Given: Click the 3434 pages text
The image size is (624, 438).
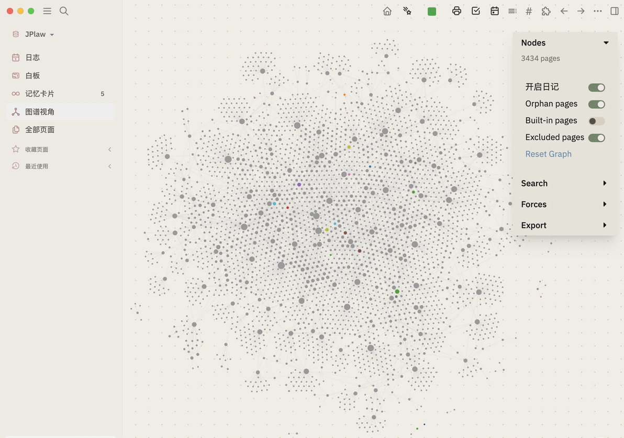Looking at the screenshot, I should coord(540,59).
